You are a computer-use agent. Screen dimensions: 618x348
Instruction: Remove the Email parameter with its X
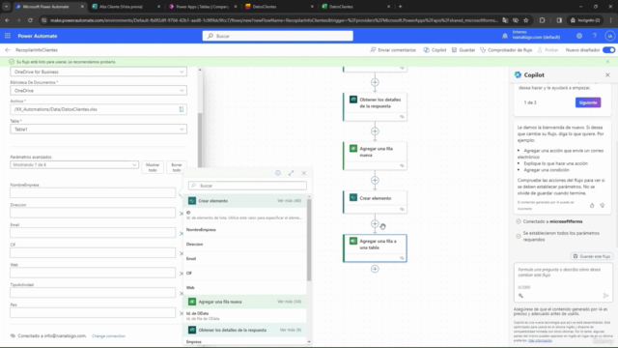click(x=182, y=234)
